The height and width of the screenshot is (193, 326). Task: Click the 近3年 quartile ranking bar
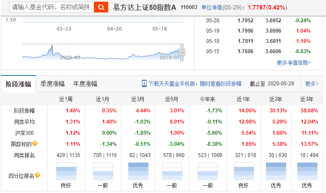(307, 172)
